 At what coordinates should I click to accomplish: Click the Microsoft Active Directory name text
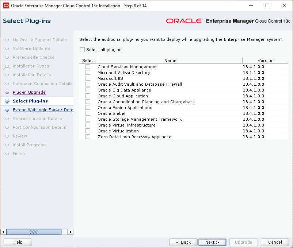(124, 73)
